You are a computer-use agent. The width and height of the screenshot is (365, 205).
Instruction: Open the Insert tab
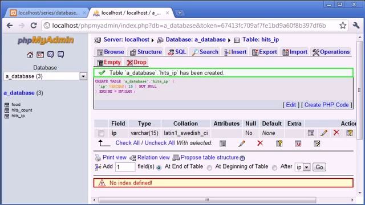tap(235, 52)
